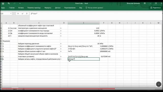The width and height of the screenshot is (163, 92).
Task: Click the Undo arrow icon
Action: (x=9, y=3)
